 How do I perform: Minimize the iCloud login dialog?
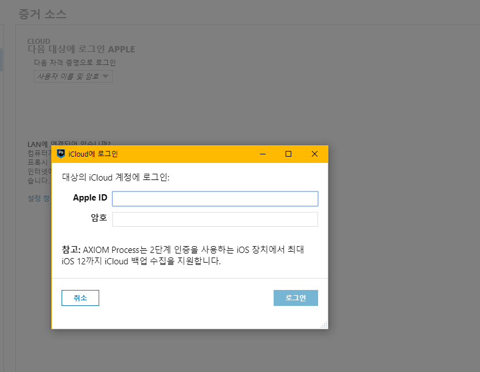tap(263, 154)
